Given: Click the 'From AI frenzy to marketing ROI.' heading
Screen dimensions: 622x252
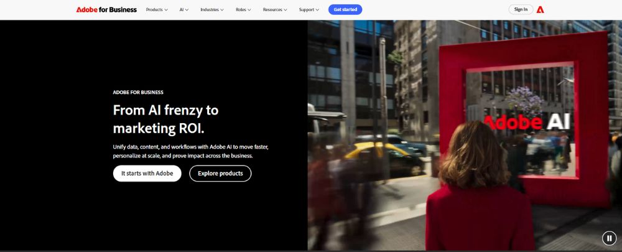Looking at the screenshot, I should [166, 119].
